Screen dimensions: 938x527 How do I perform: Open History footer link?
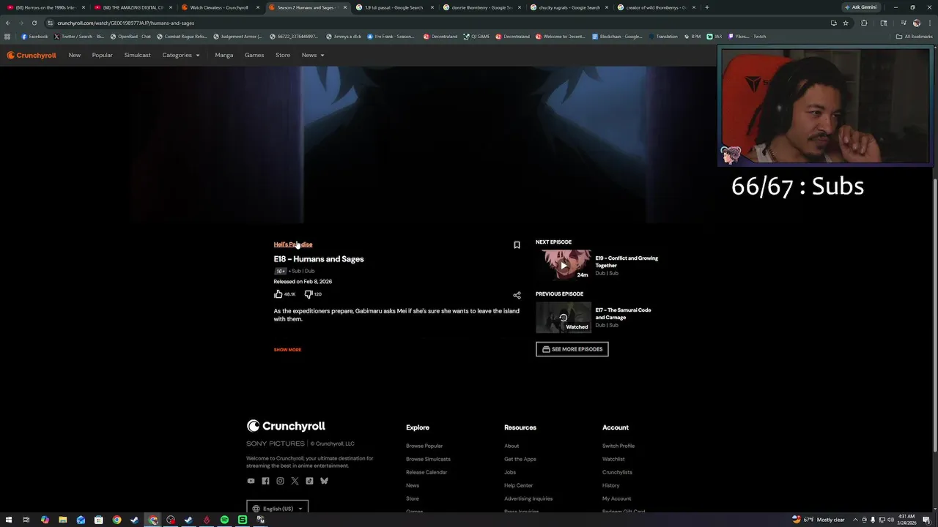[x=610, y=485]
